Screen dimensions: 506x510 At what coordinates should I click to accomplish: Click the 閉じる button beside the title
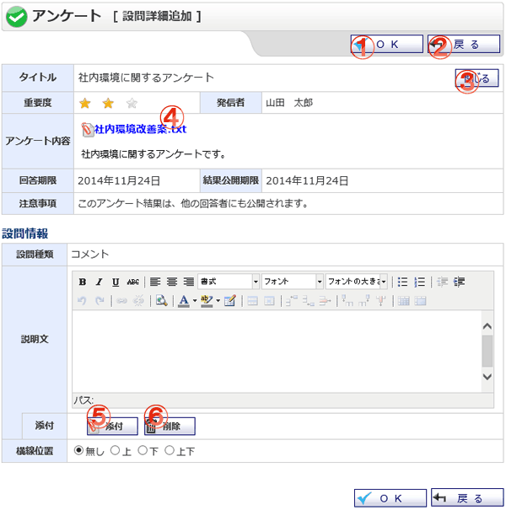(476, 78)
